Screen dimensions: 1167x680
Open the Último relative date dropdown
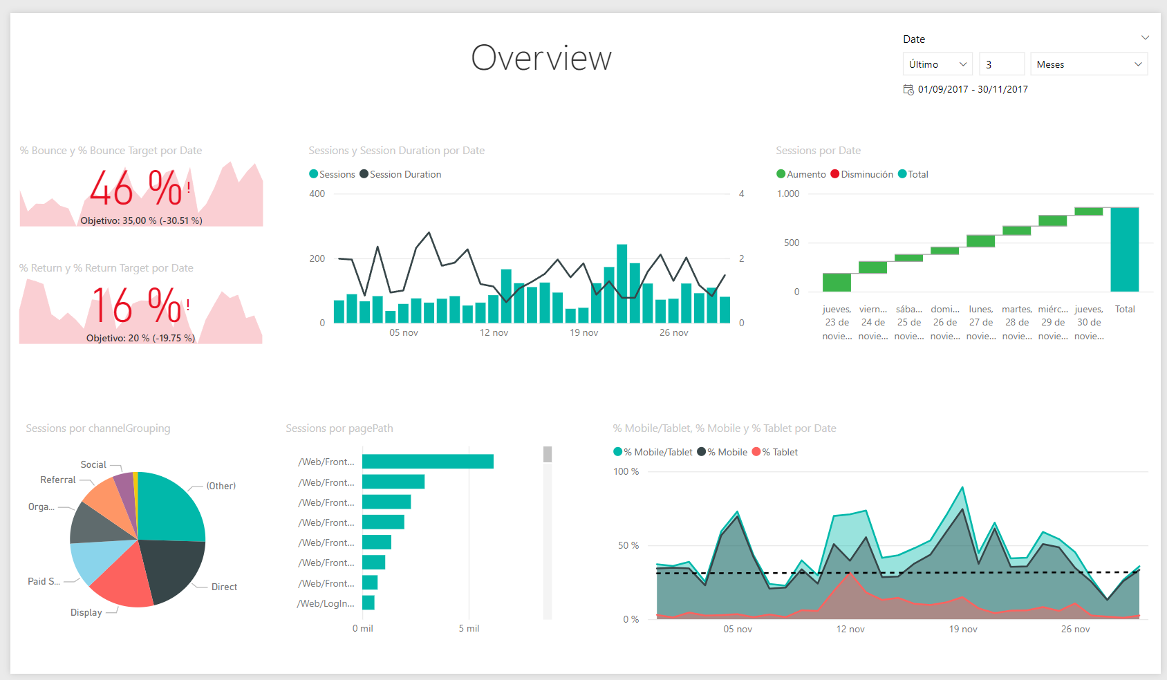point(937,64)
